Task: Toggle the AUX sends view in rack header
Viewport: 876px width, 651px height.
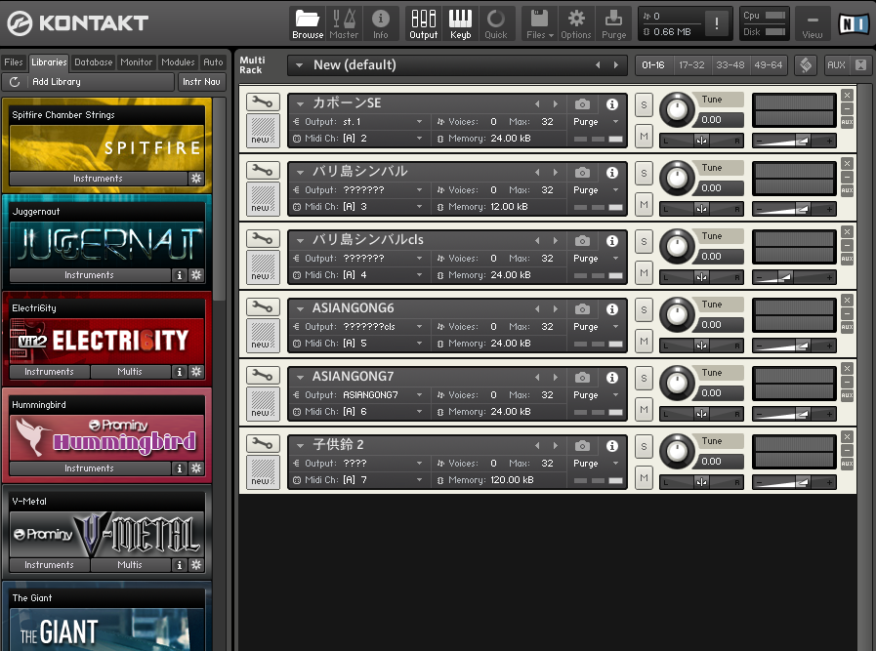Action: 836,65
